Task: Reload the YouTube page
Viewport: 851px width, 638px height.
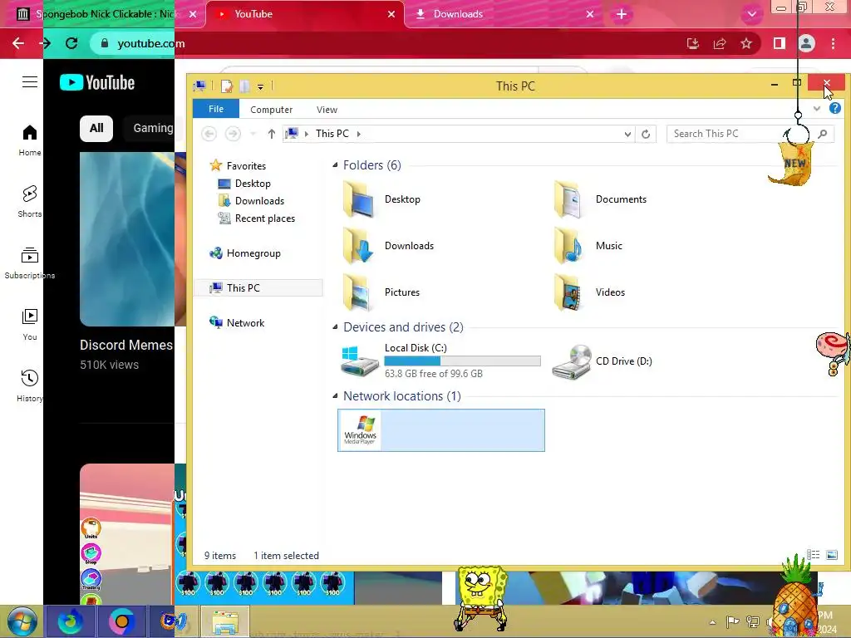Action: coord(71,43)
